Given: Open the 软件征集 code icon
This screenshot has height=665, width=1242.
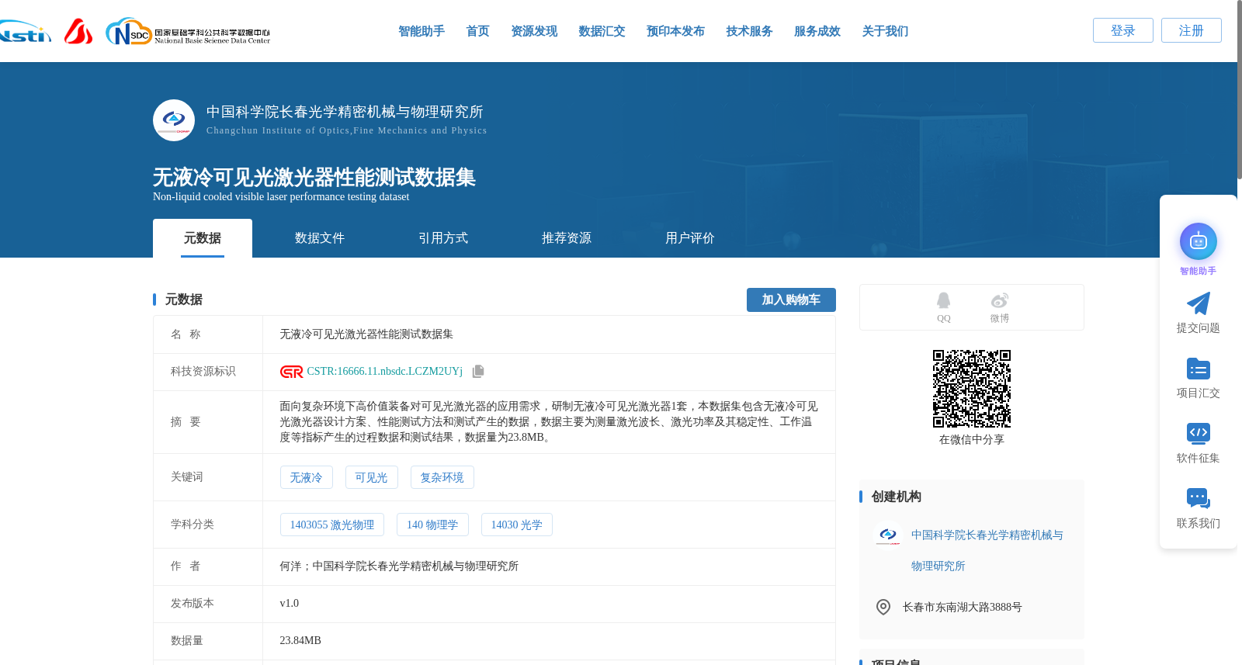Looking at the screenshot, I should (1199, 433).
